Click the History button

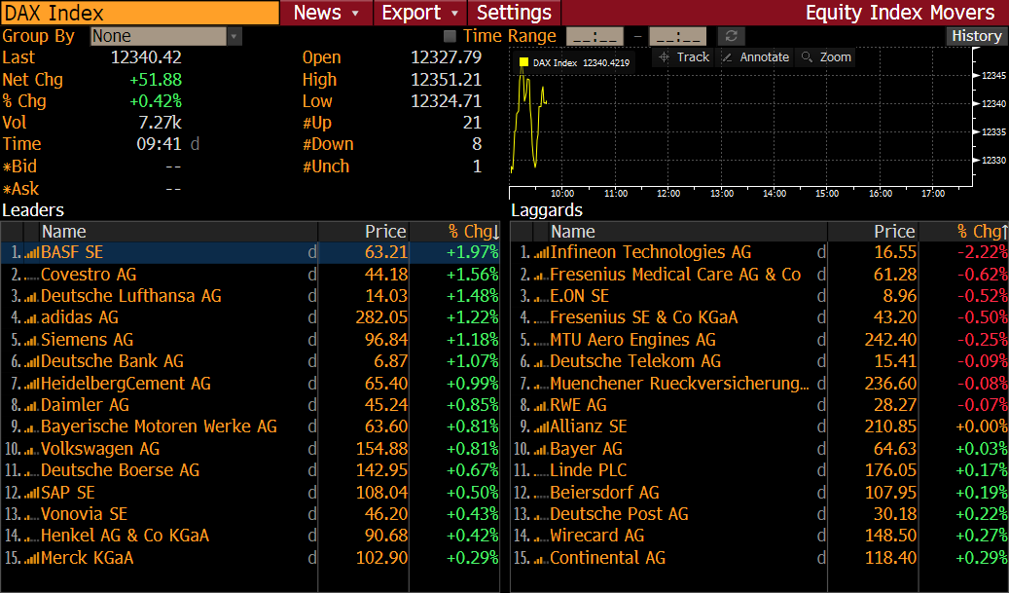click(x=976, y=36)
